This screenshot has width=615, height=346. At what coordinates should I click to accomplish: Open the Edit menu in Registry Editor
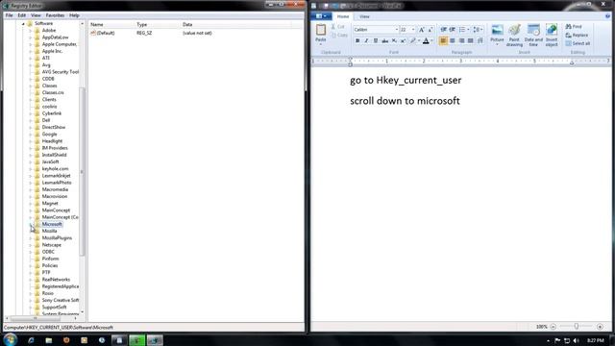point(21,15)
